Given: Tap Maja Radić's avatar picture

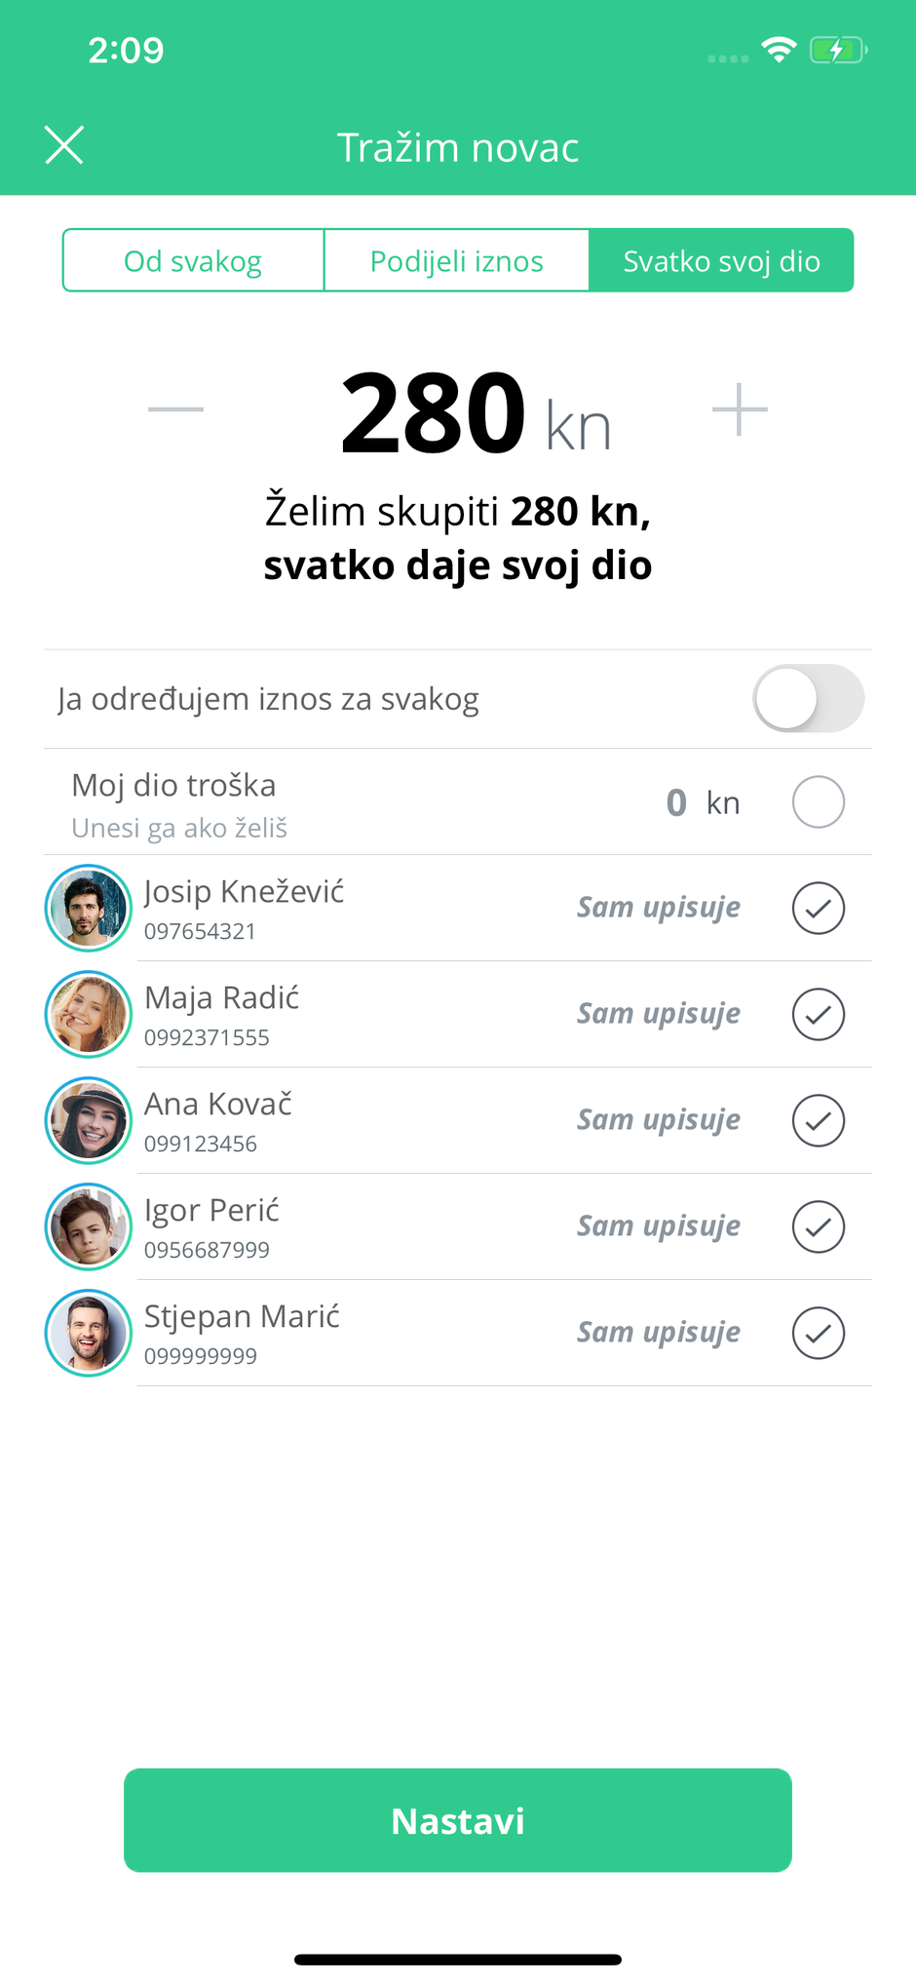Looking at the screenshot, I should tap(89, 1014).
